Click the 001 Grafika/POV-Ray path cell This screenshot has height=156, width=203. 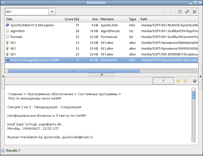pyautogui.click(x=169, y=31)
